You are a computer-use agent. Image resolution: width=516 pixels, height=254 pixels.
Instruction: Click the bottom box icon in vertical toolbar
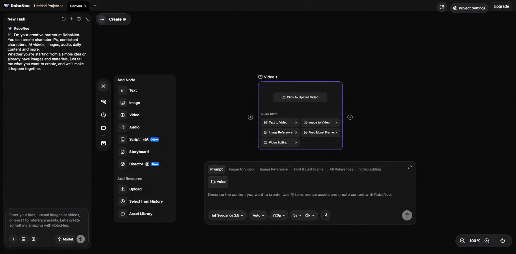(x=103, y=143)
